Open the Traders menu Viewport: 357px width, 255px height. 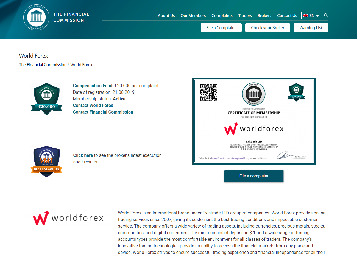[x=245, y=16]
